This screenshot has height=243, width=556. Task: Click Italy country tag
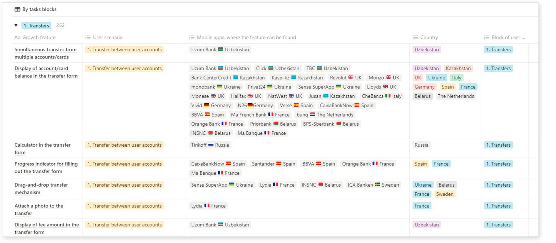point(457,78)
